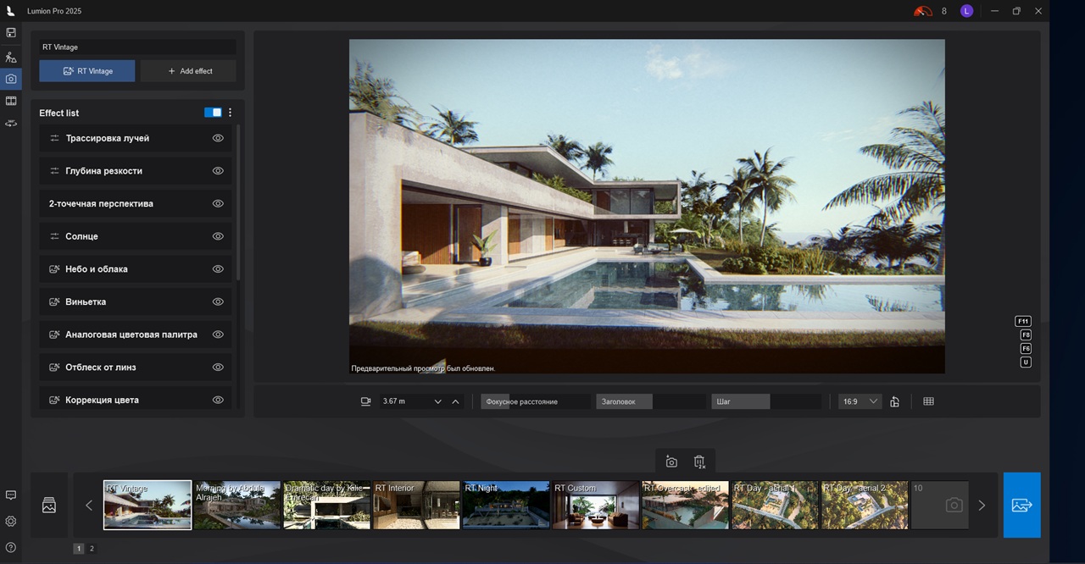1085x564 pixels.
Task: Click the RT Vintage style button
Action: (86, 71)
